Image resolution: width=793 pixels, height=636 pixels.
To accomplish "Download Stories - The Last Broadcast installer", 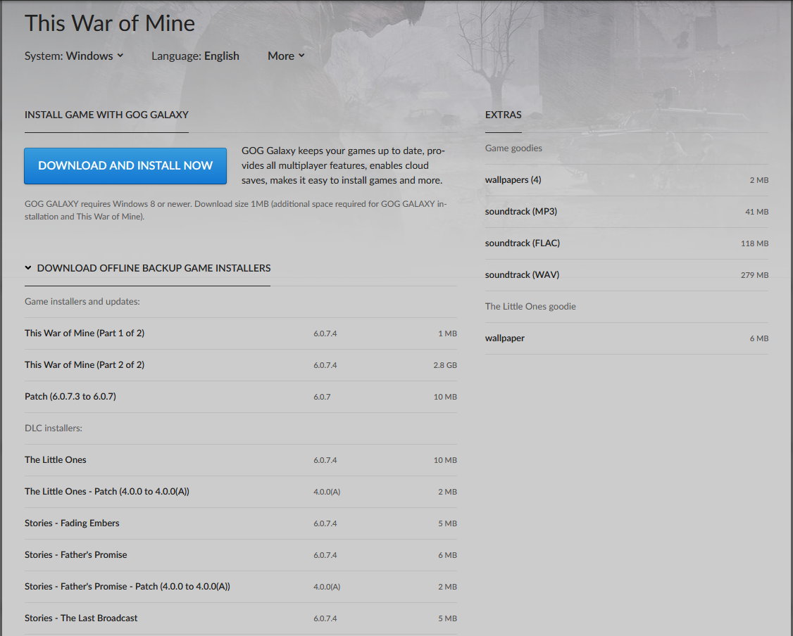I will (241, 618).
